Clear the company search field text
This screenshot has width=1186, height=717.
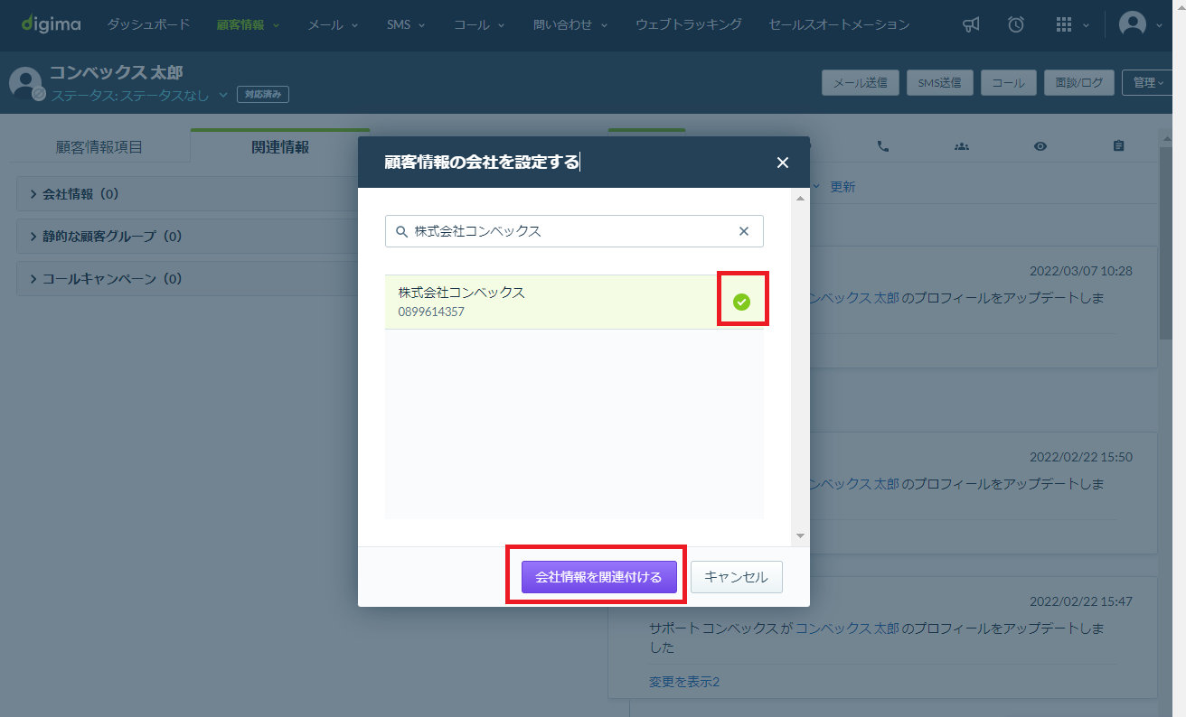pos(744,231)
